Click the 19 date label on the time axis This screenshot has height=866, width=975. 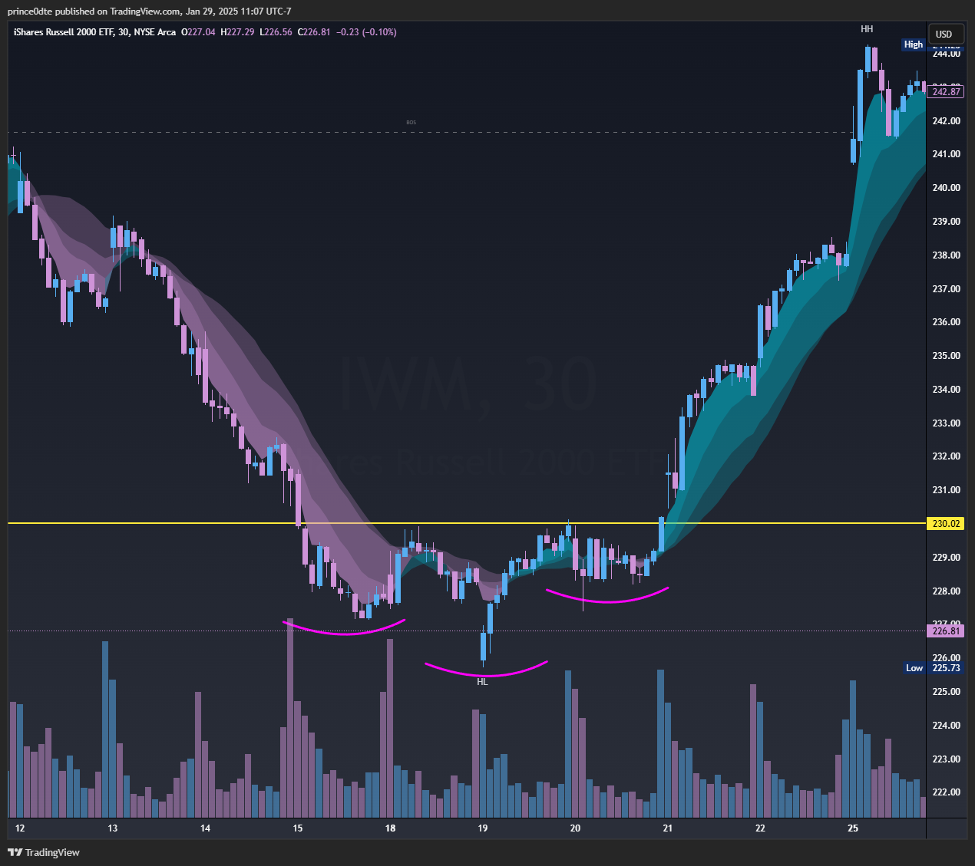(x=483, y=828)
